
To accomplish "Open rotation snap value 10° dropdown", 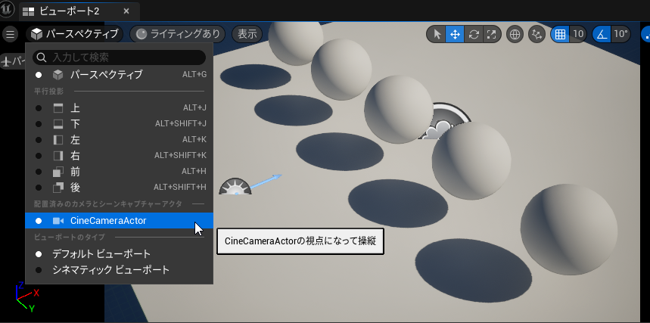I will [620, 34].
